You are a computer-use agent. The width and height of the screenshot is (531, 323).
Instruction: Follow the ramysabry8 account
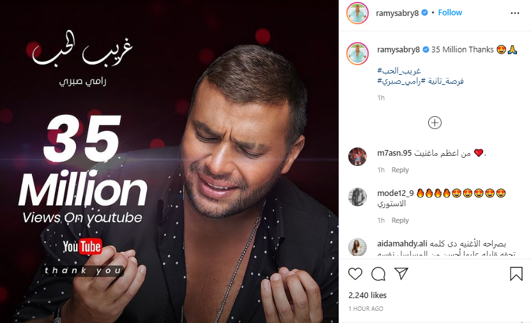tap(450, 13)
